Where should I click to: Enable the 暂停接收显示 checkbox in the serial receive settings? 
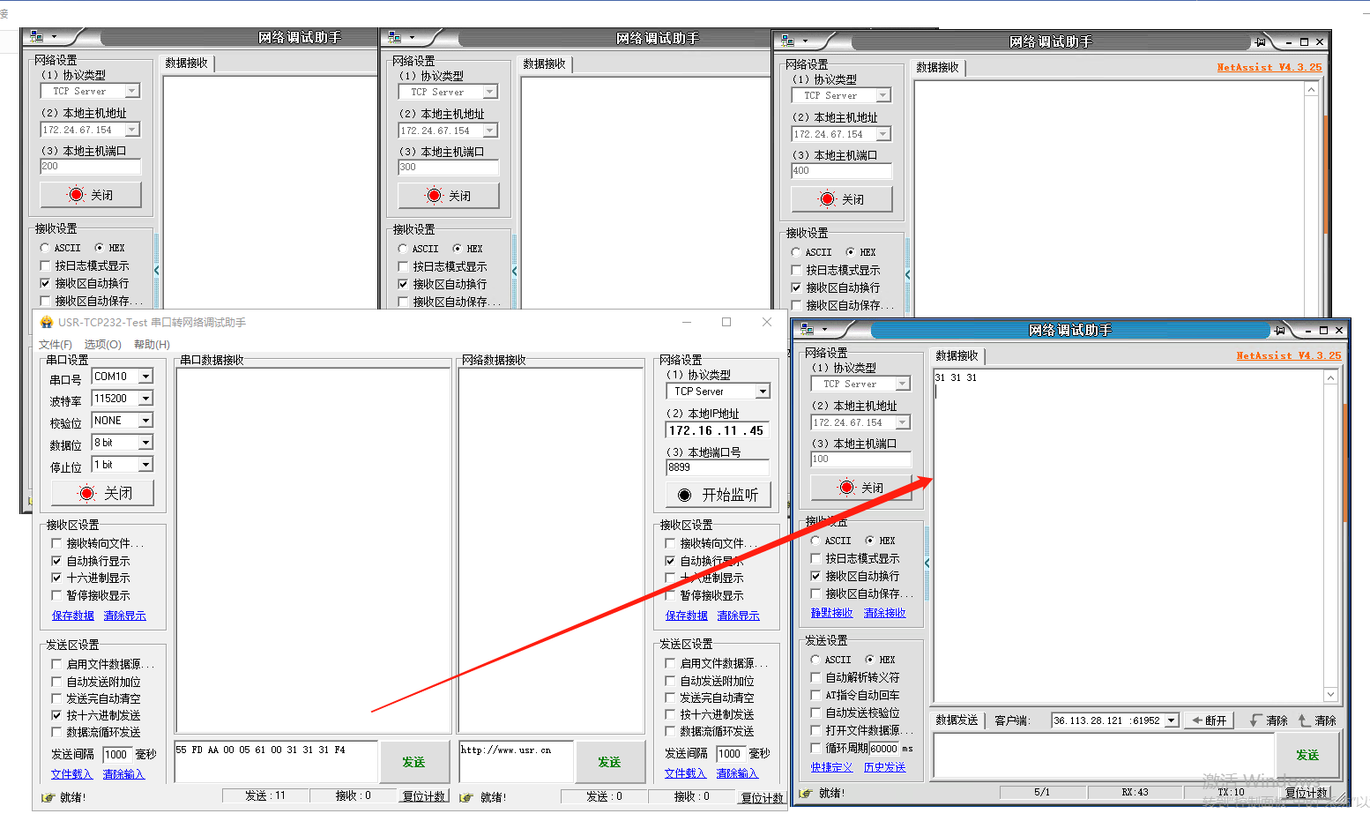pyautogui.click(x=56, y=595)
